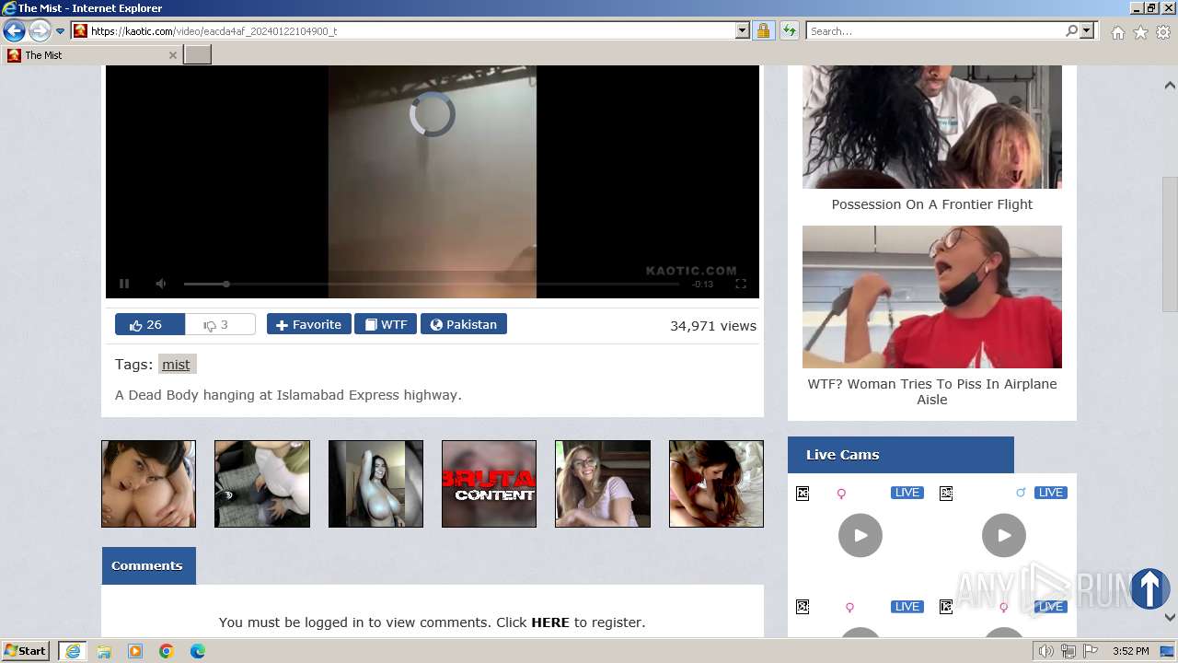Open the Windows Start menu
Image resolution: width=1178 pixels, height=663 pixels.
(x=25, y=651)
